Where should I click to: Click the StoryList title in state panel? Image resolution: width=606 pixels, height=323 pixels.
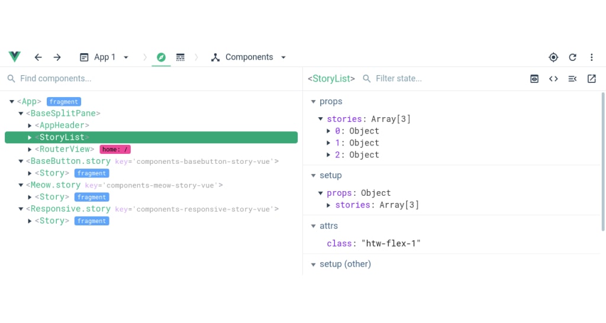pyautogui.click(x=331, y=79)
